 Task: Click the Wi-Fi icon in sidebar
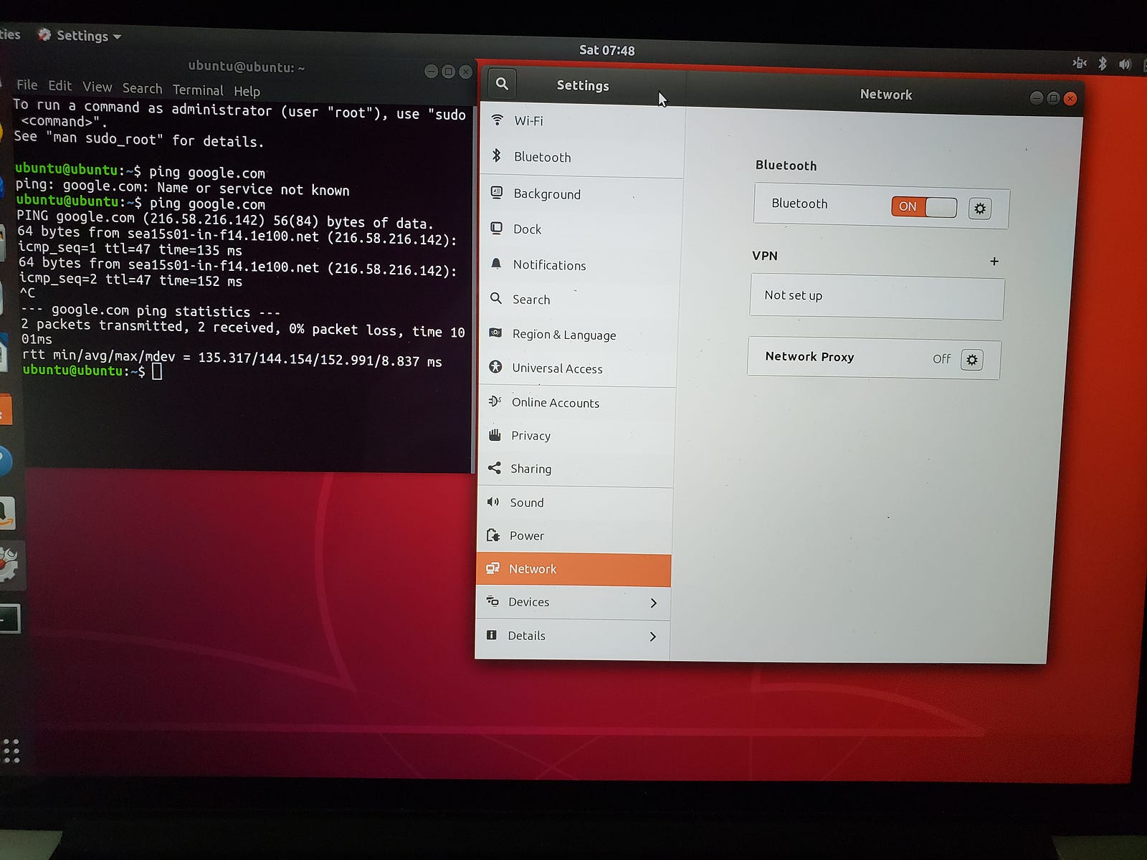click(x=497, y=120)
